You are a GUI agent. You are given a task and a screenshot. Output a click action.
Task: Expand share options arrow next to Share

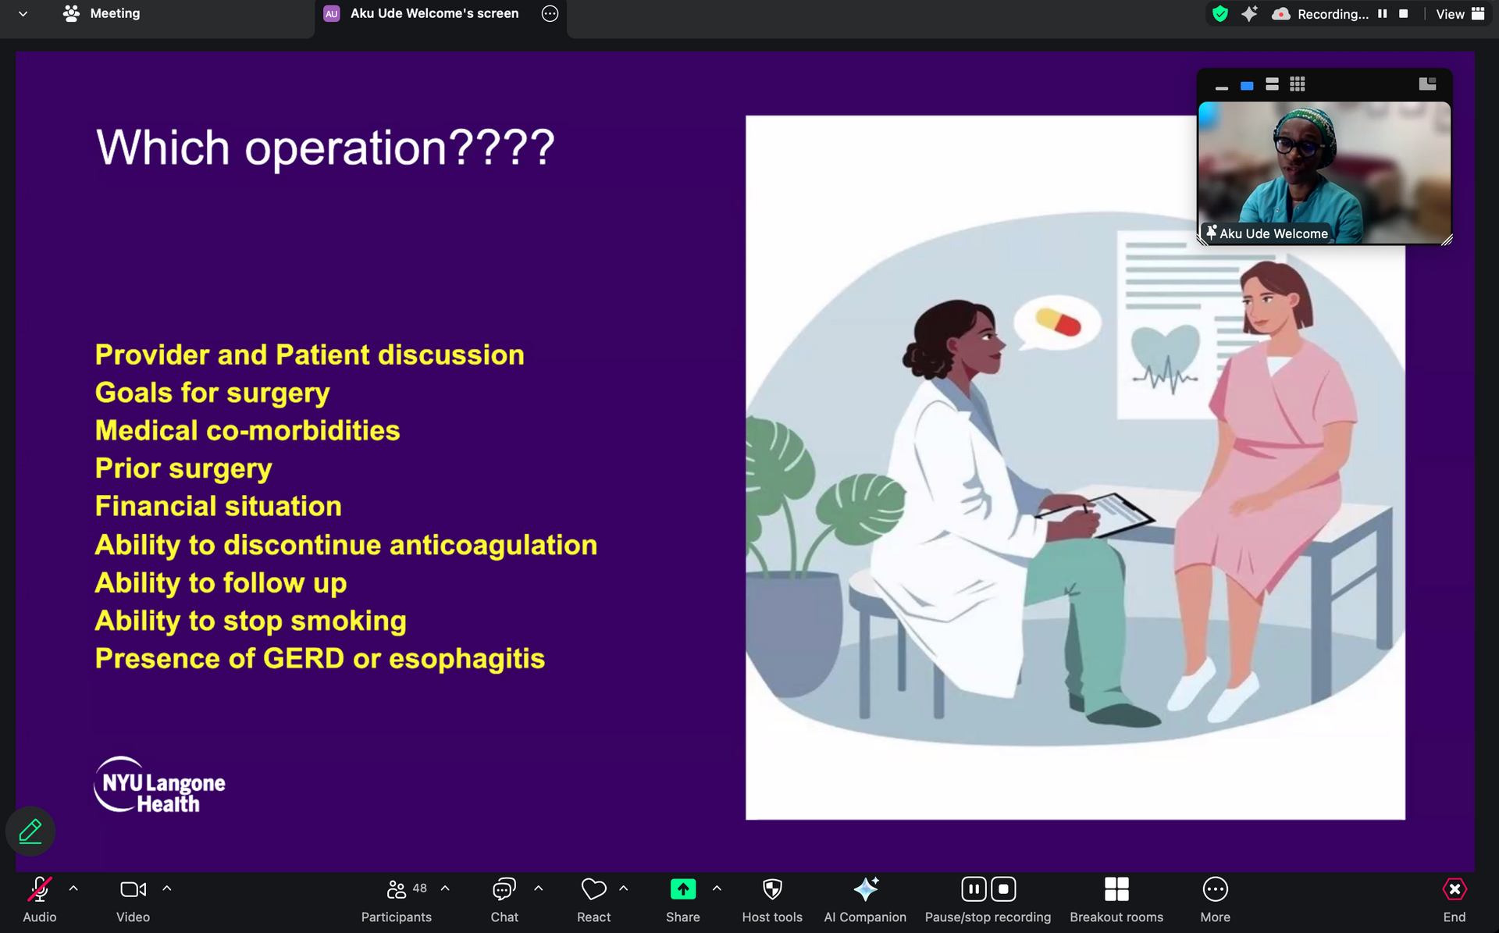pyautogui.click(x=717, y=888)
